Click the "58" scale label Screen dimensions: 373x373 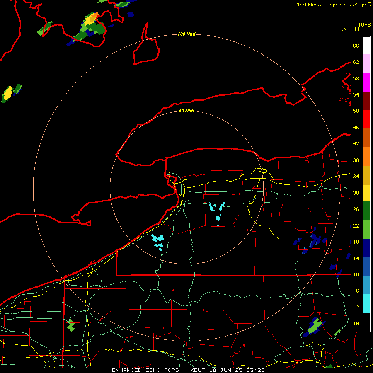356,78
